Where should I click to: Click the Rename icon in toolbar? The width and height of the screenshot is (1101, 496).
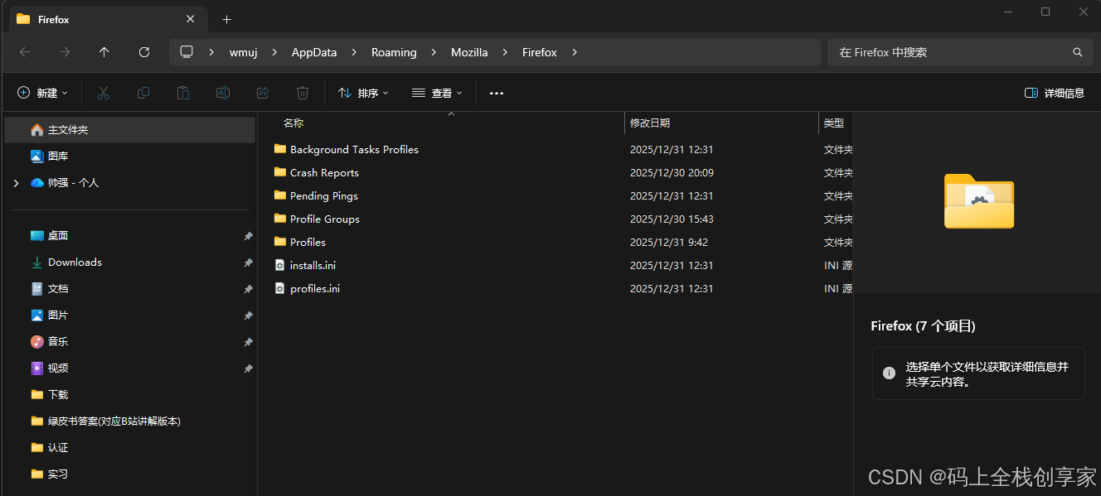click(x=223, y=93)
